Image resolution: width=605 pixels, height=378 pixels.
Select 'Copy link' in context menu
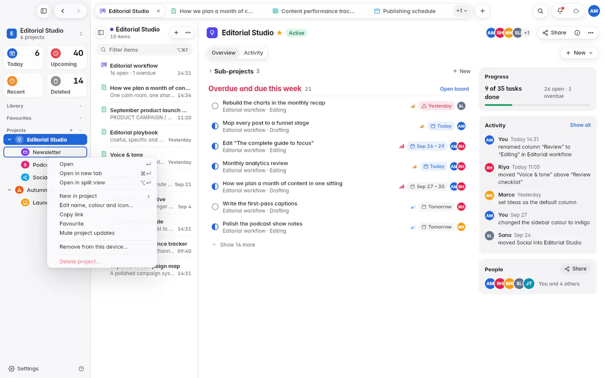(102, 215)
